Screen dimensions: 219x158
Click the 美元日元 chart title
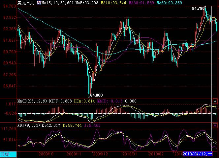click(x=26, y=3)
